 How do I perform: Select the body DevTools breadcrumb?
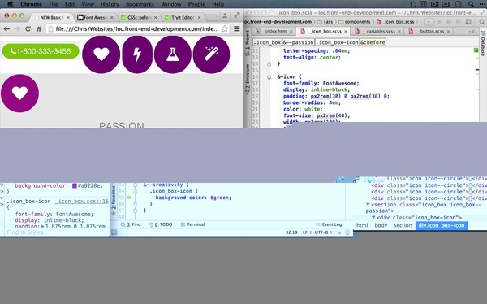click(x=381, y=225)
